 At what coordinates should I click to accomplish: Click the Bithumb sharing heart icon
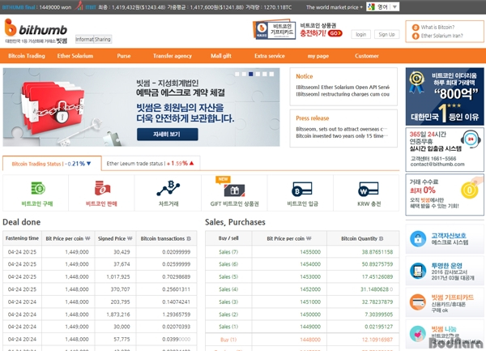418,334
